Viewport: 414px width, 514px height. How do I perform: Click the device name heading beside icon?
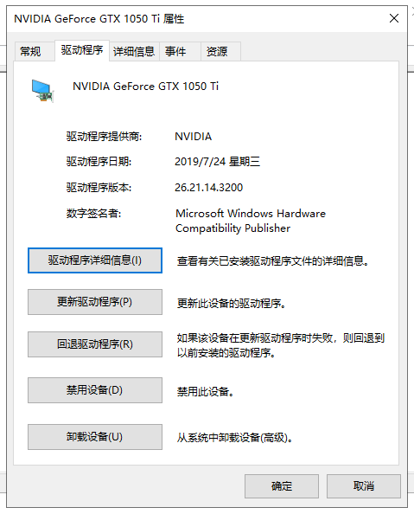145,87
